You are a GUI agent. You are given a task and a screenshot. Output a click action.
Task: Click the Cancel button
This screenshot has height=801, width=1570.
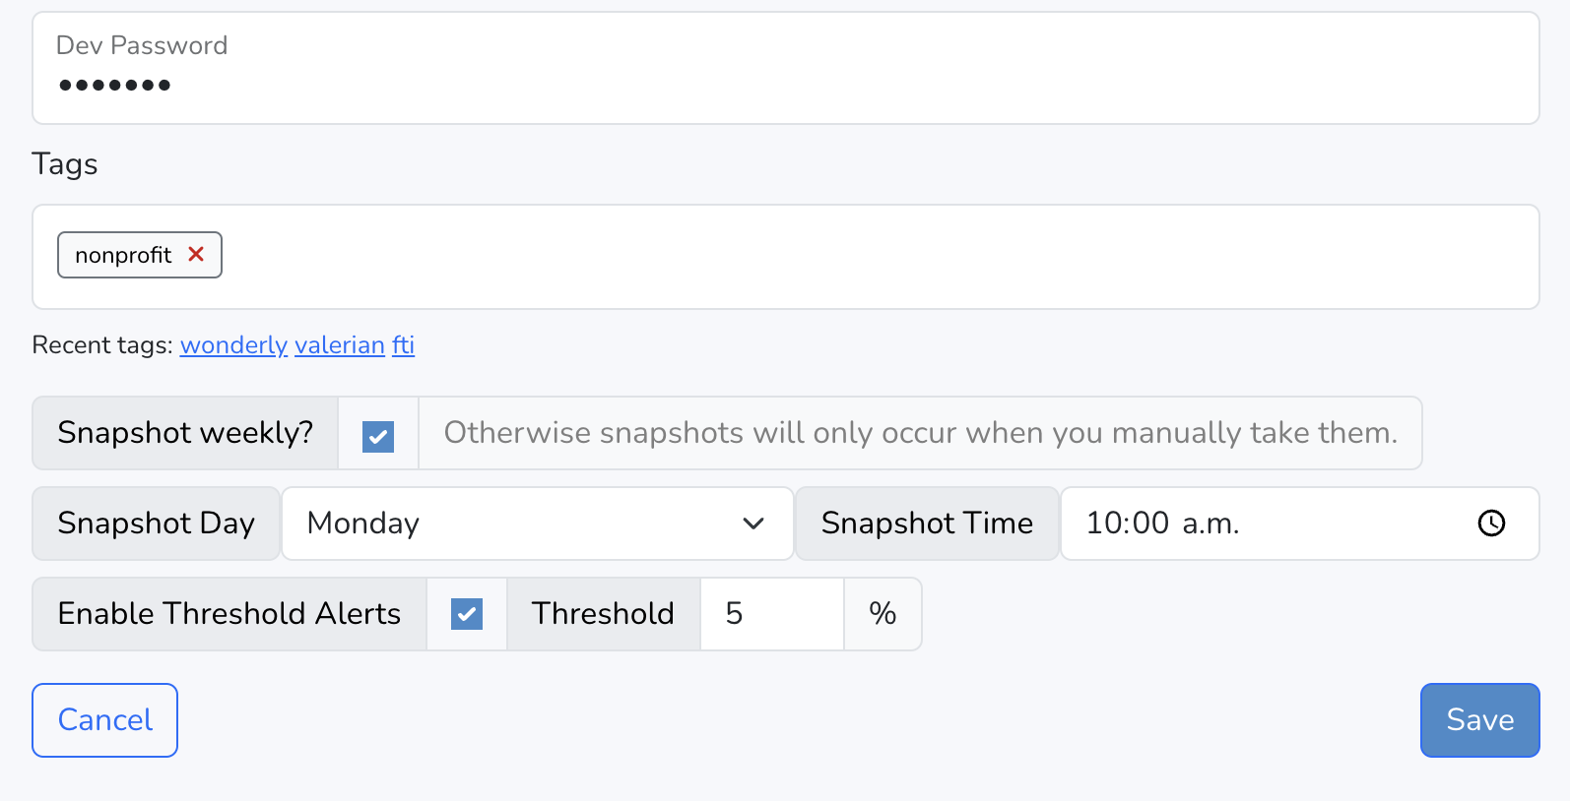105,720
